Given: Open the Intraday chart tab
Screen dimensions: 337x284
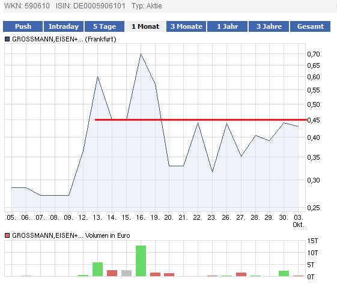Looking at the screenshot, I should point(64,26).
